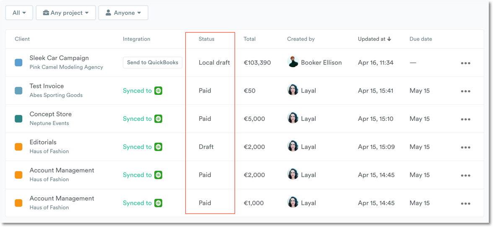Viewport: 493px width, 227px height.
Task: Click QuickBooks icon on Editorials row
Action: [158, 147]
